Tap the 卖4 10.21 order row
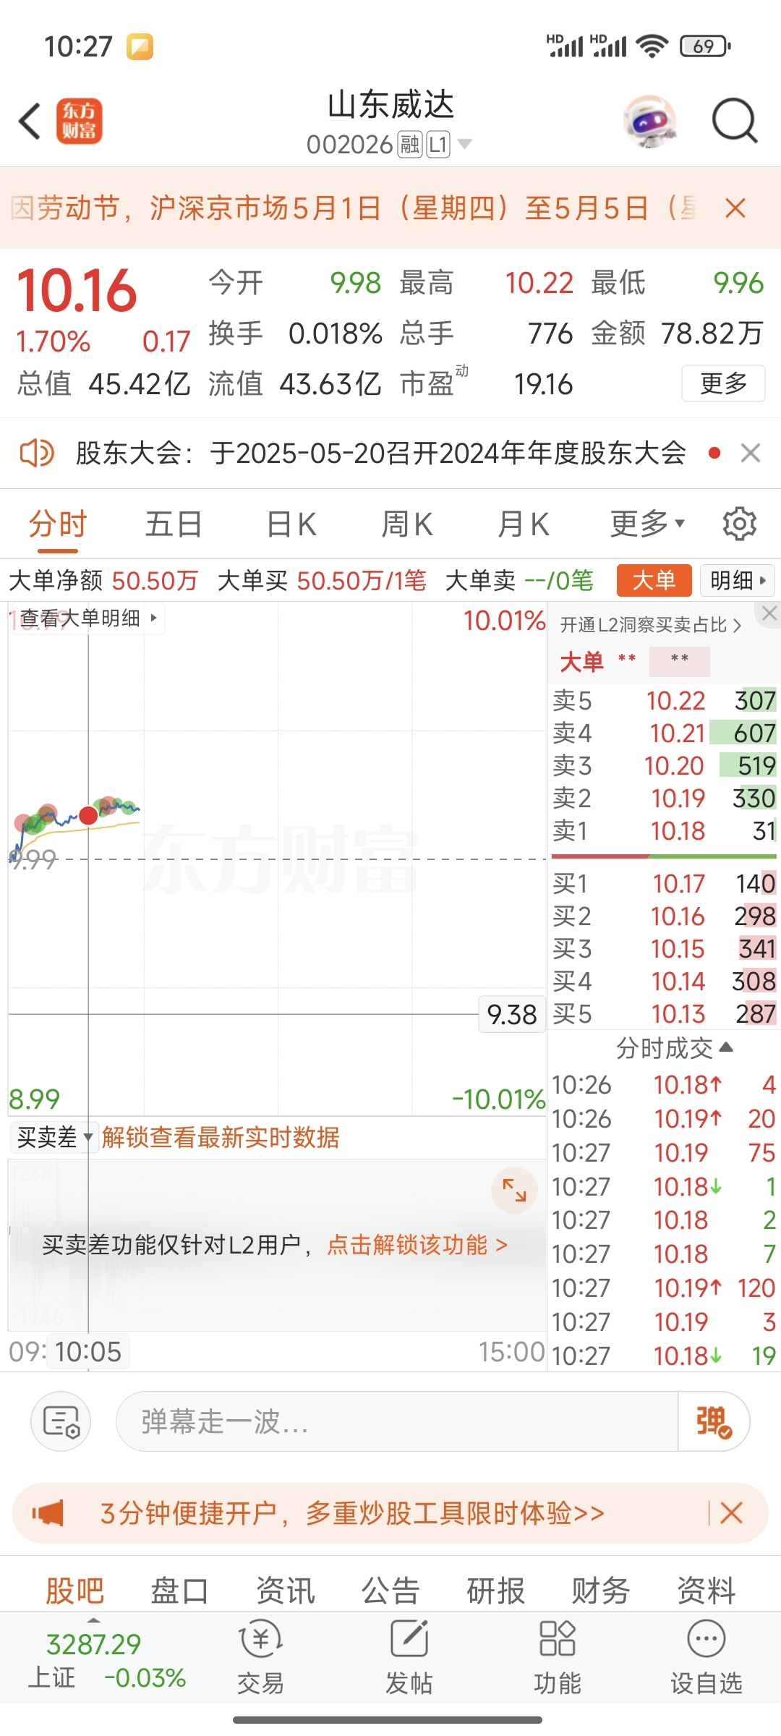The height and width of the screenshot is (1736, 781). (x=664, y=733)
